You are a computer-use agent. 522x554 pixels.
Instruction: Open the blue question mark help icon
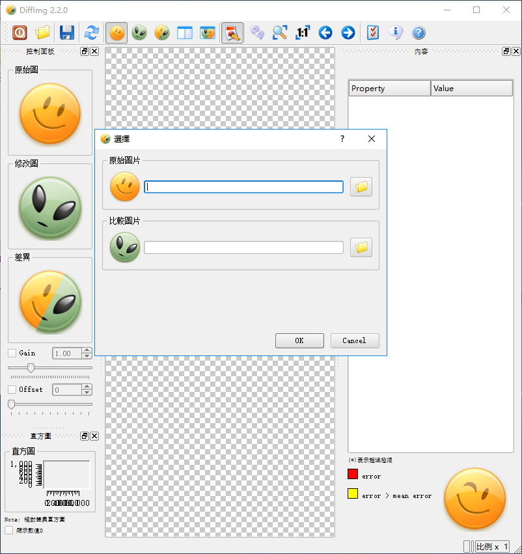click(419, 33)
